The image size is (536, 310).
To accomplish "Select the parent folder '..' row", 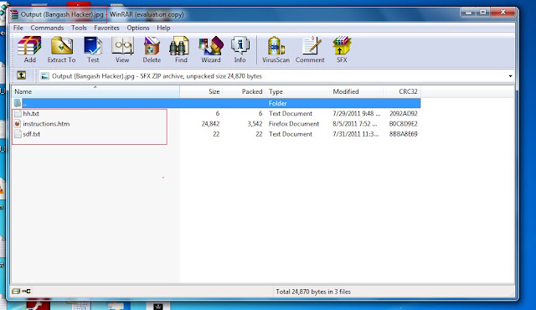I will (x=216, y=103).
